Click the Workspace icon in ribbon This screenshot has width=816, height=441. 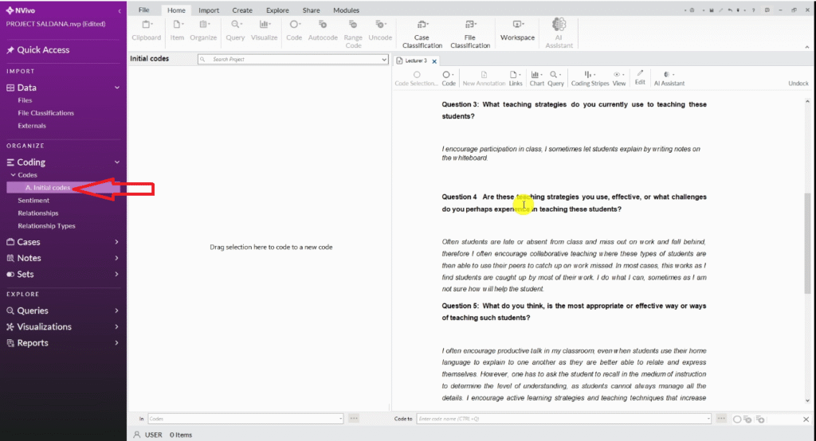pyautogui.click(x=517, y=30)
